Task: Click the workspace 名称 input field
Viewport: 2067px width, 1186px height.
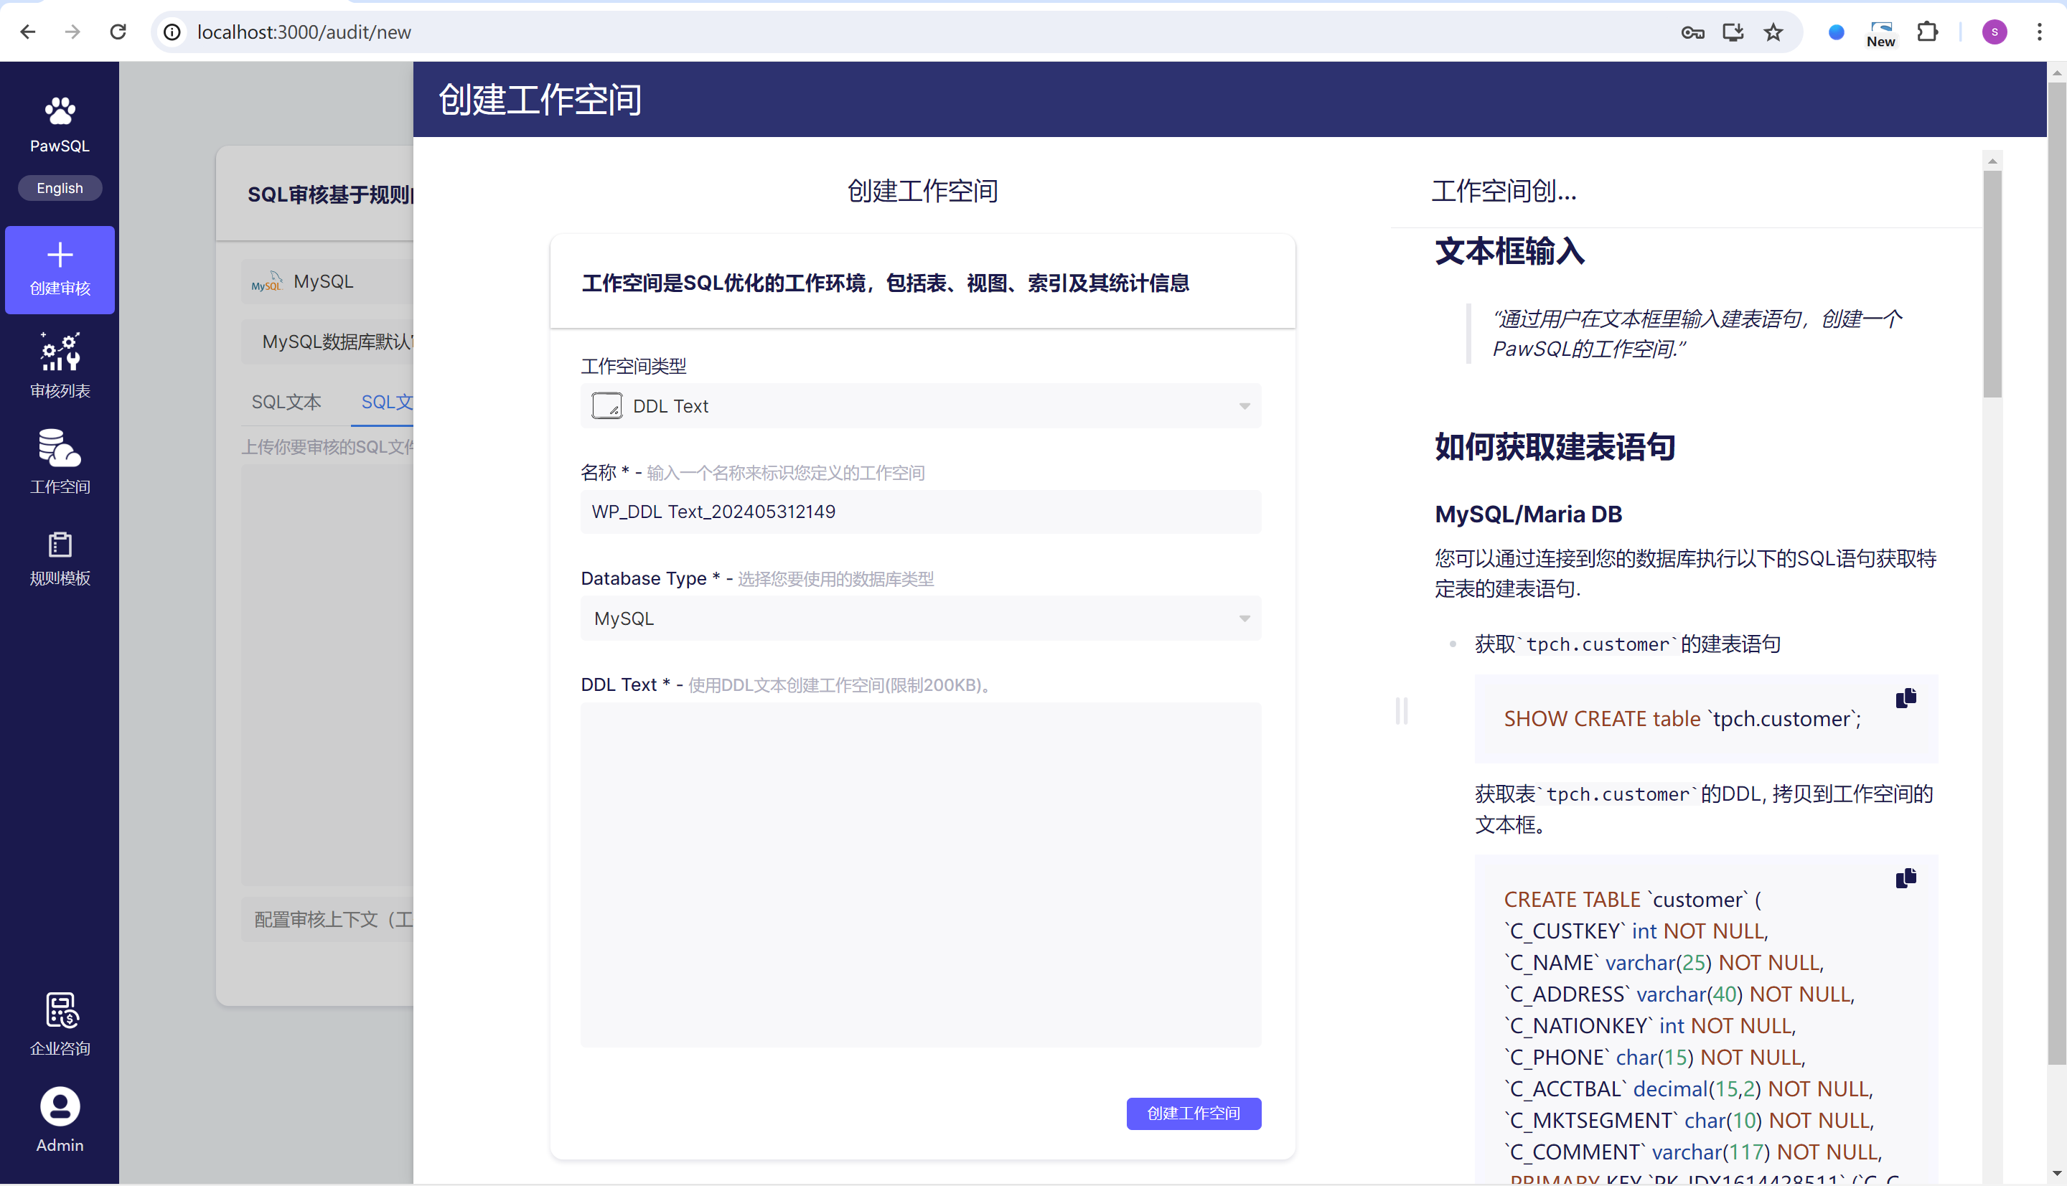Action: (921, 512)
